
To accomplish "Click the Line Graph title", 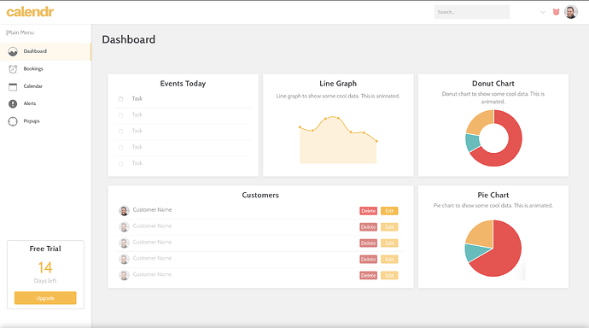I will pyautogui.click(x=338, y=84).
